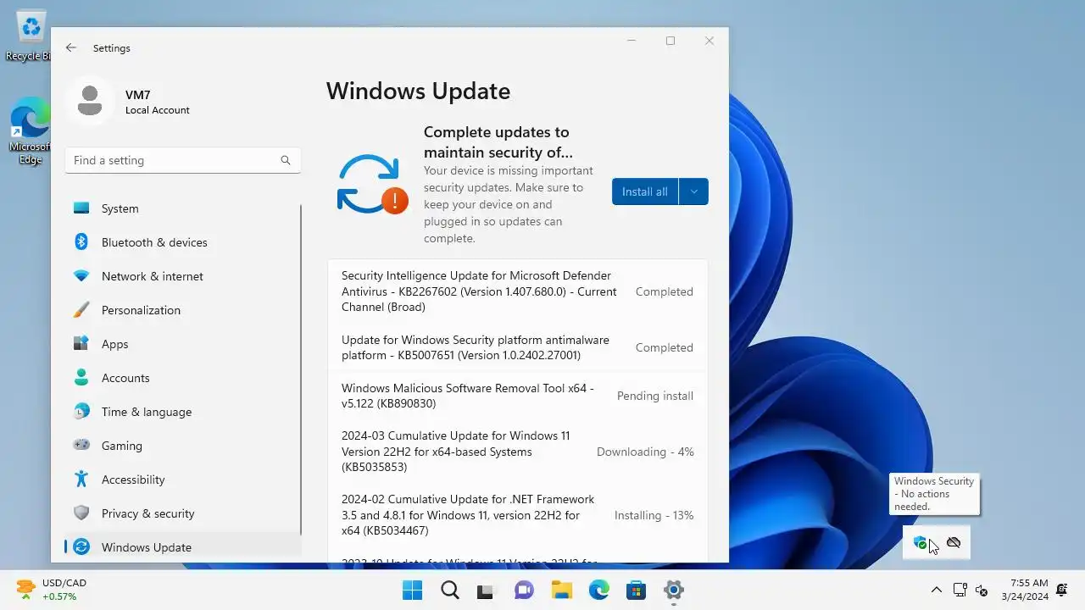This screenshot has height=610, width=1085.
Task: Click the Personalization paintbrush icon
Action: click(x=81, y=310)
